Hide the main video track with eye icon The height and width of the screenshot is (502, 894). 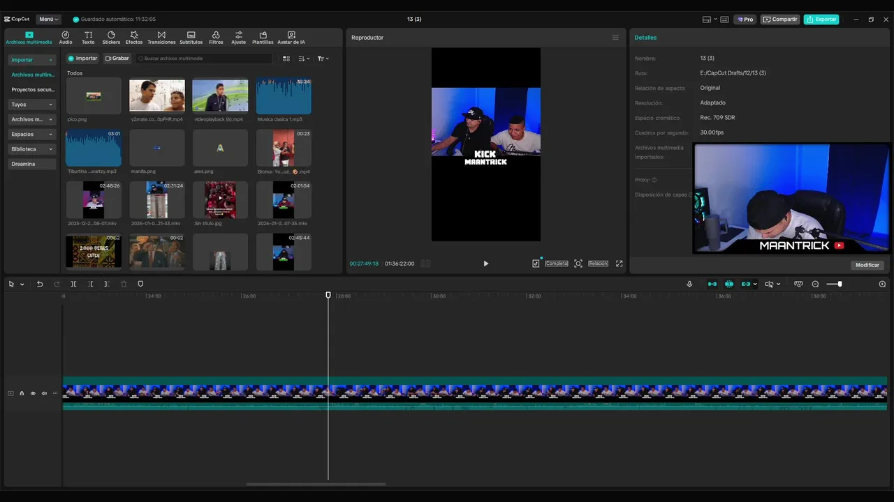[x=33, y=393]
